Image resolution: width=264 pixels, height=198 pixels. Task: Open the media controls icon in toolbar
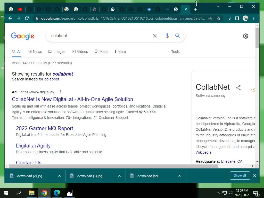229,18
